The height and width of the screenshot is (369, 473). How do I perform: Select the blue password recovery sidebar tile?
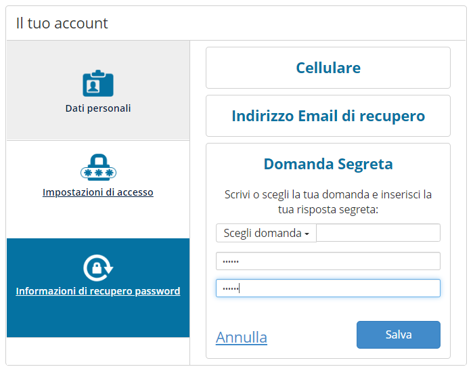point(98,288)
